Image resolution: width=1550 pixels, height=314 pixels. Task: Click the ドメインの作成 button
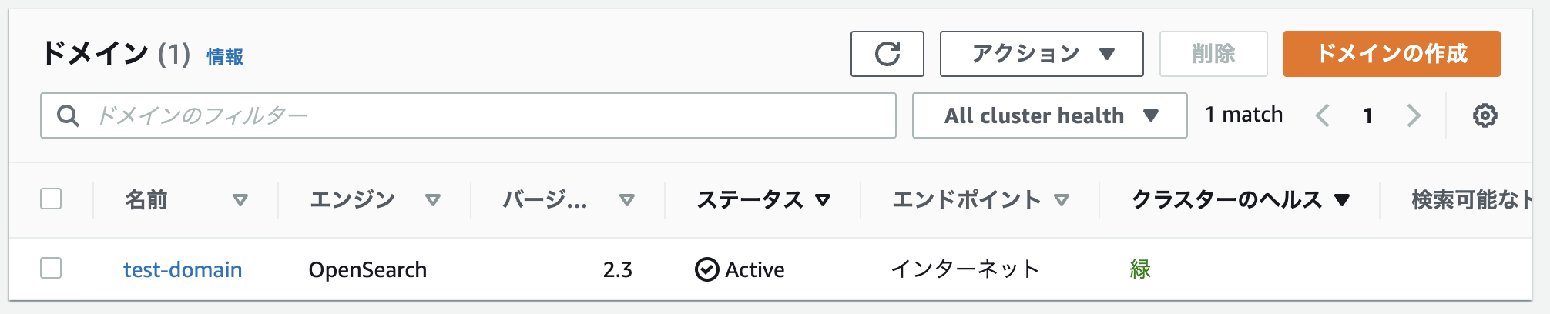(x=1391, y=54)
